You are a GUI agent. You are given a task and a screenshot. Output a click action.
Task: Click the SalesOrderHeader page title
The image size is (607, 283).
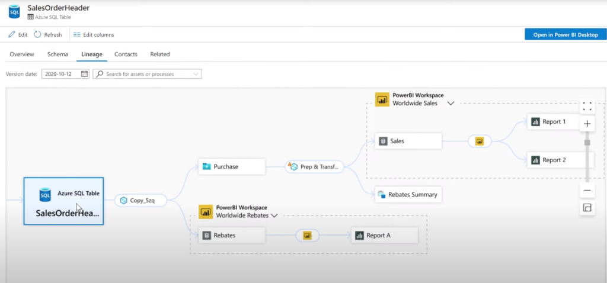click(x=59, y=8)
